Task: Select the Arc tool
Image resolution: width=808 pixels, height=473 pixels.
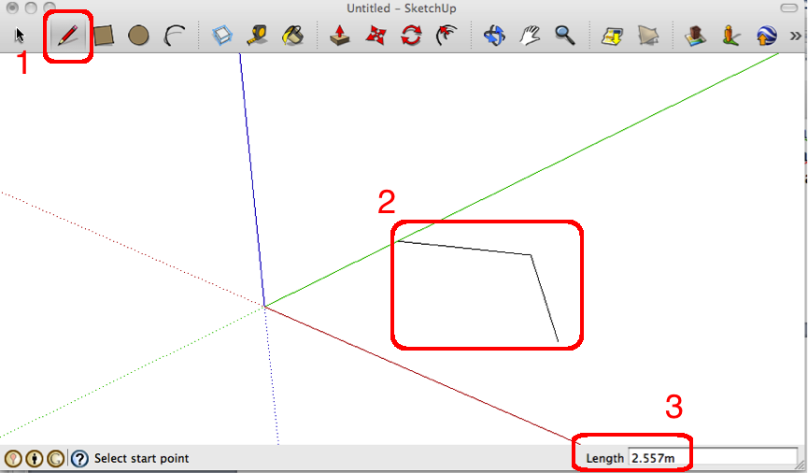Action: (x=174, y=36)
